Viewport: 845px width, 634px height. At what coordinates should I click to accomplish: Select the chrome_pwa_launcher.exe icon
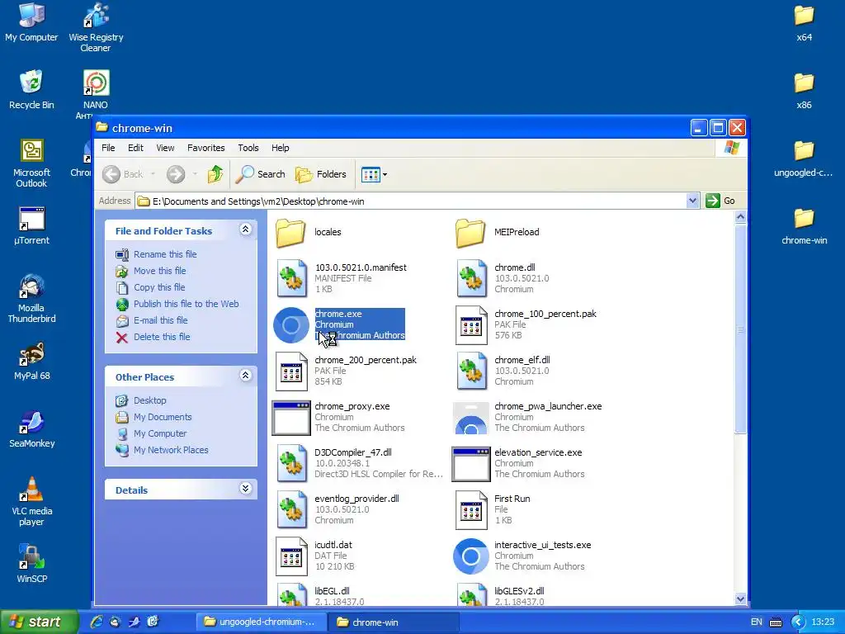(x=471, y=418)
